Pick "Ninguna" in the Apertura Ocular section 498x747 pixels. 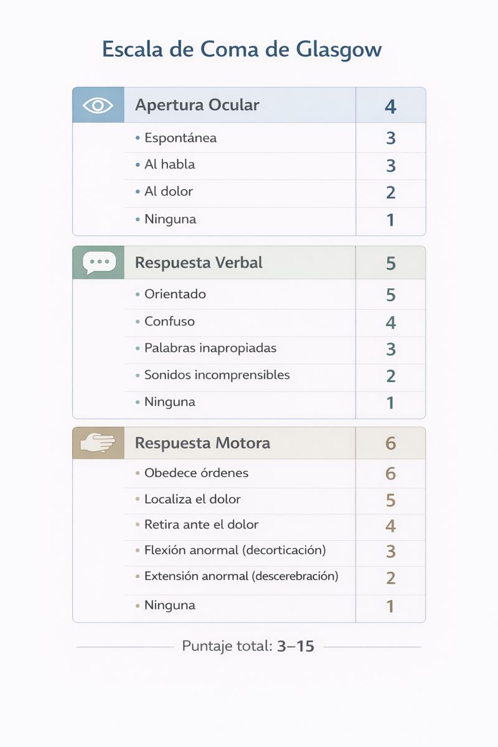click(170, 219)
